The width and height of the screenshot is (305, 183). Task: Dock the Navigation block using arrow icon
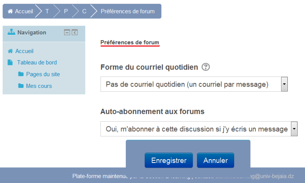74,33
